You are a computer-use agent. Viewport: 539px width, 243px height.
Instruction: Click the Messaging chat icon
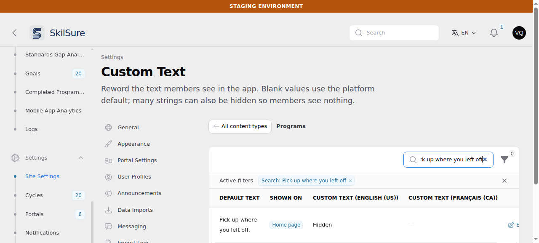tap(109, 227)
